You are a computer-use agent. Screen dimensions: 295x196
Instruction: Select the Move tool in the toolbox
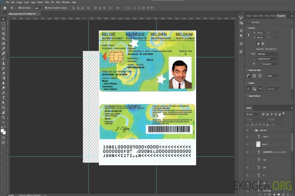click(x=3, y=19)
